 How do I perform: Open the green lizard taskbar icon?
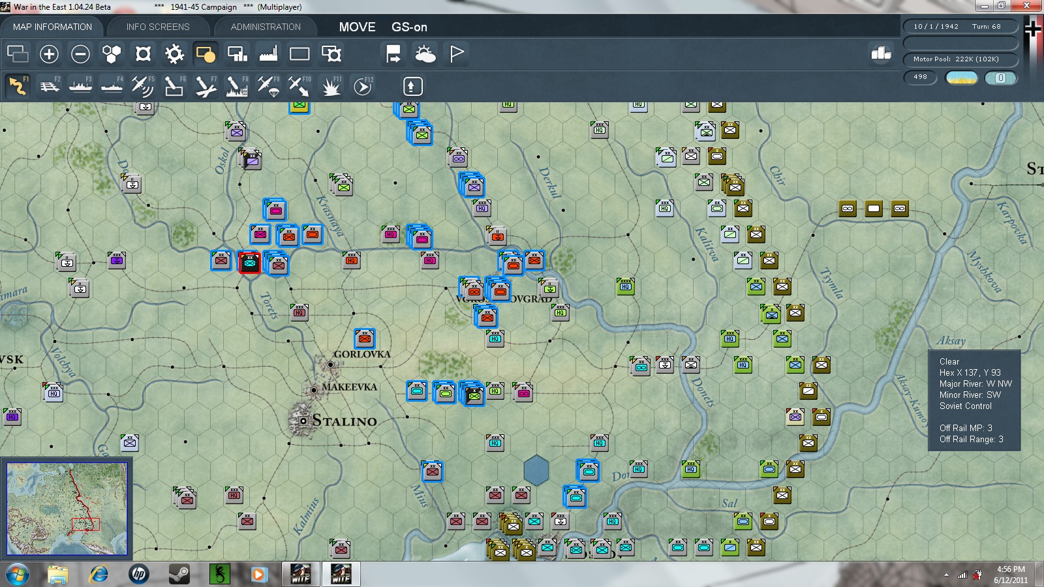(x=219, y=575)
